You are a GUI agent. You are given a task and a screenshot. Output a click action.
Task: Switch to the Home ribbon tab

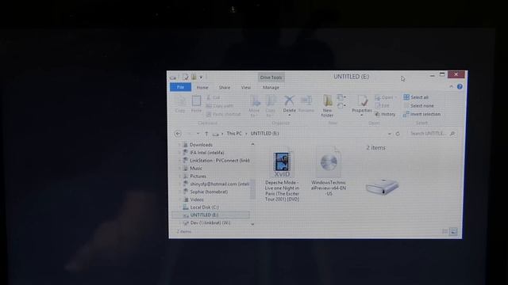[x=202, y=88]
